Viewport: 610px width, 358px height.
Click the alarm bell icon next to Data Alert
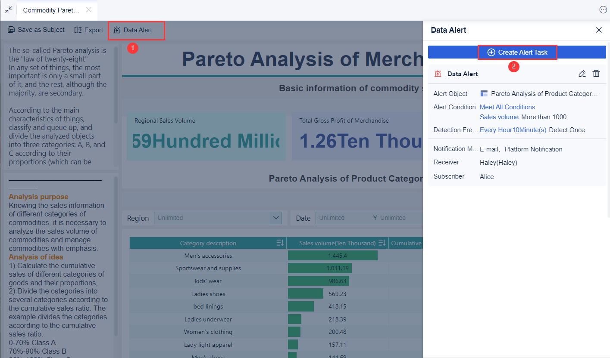coord(438,74)
